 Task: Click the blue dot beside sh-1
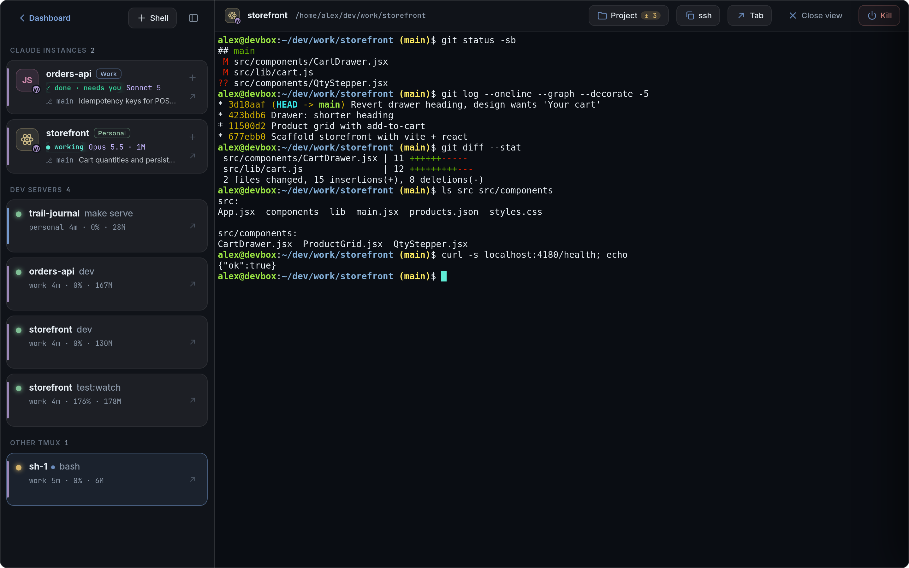click(53, 467)
